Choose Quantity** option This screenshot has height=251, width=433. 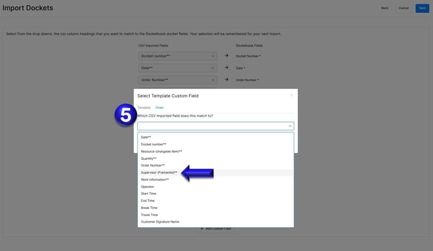[216, 159]
